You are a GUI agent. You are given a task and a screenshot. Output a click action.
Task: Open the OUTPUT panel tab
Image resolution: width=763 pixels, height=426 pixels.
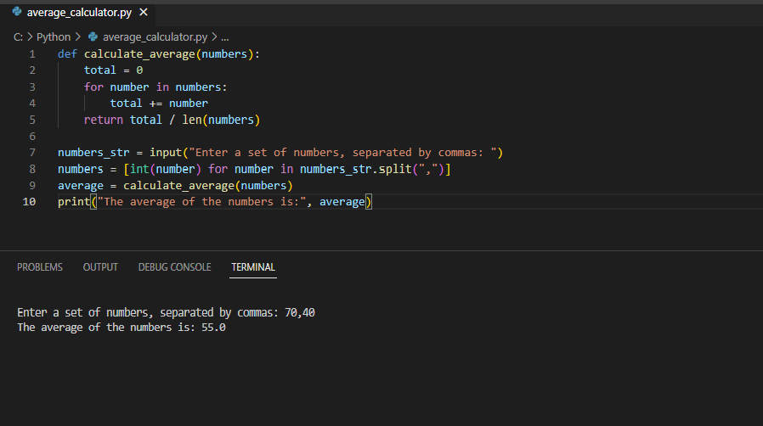[x=100, y=267]
